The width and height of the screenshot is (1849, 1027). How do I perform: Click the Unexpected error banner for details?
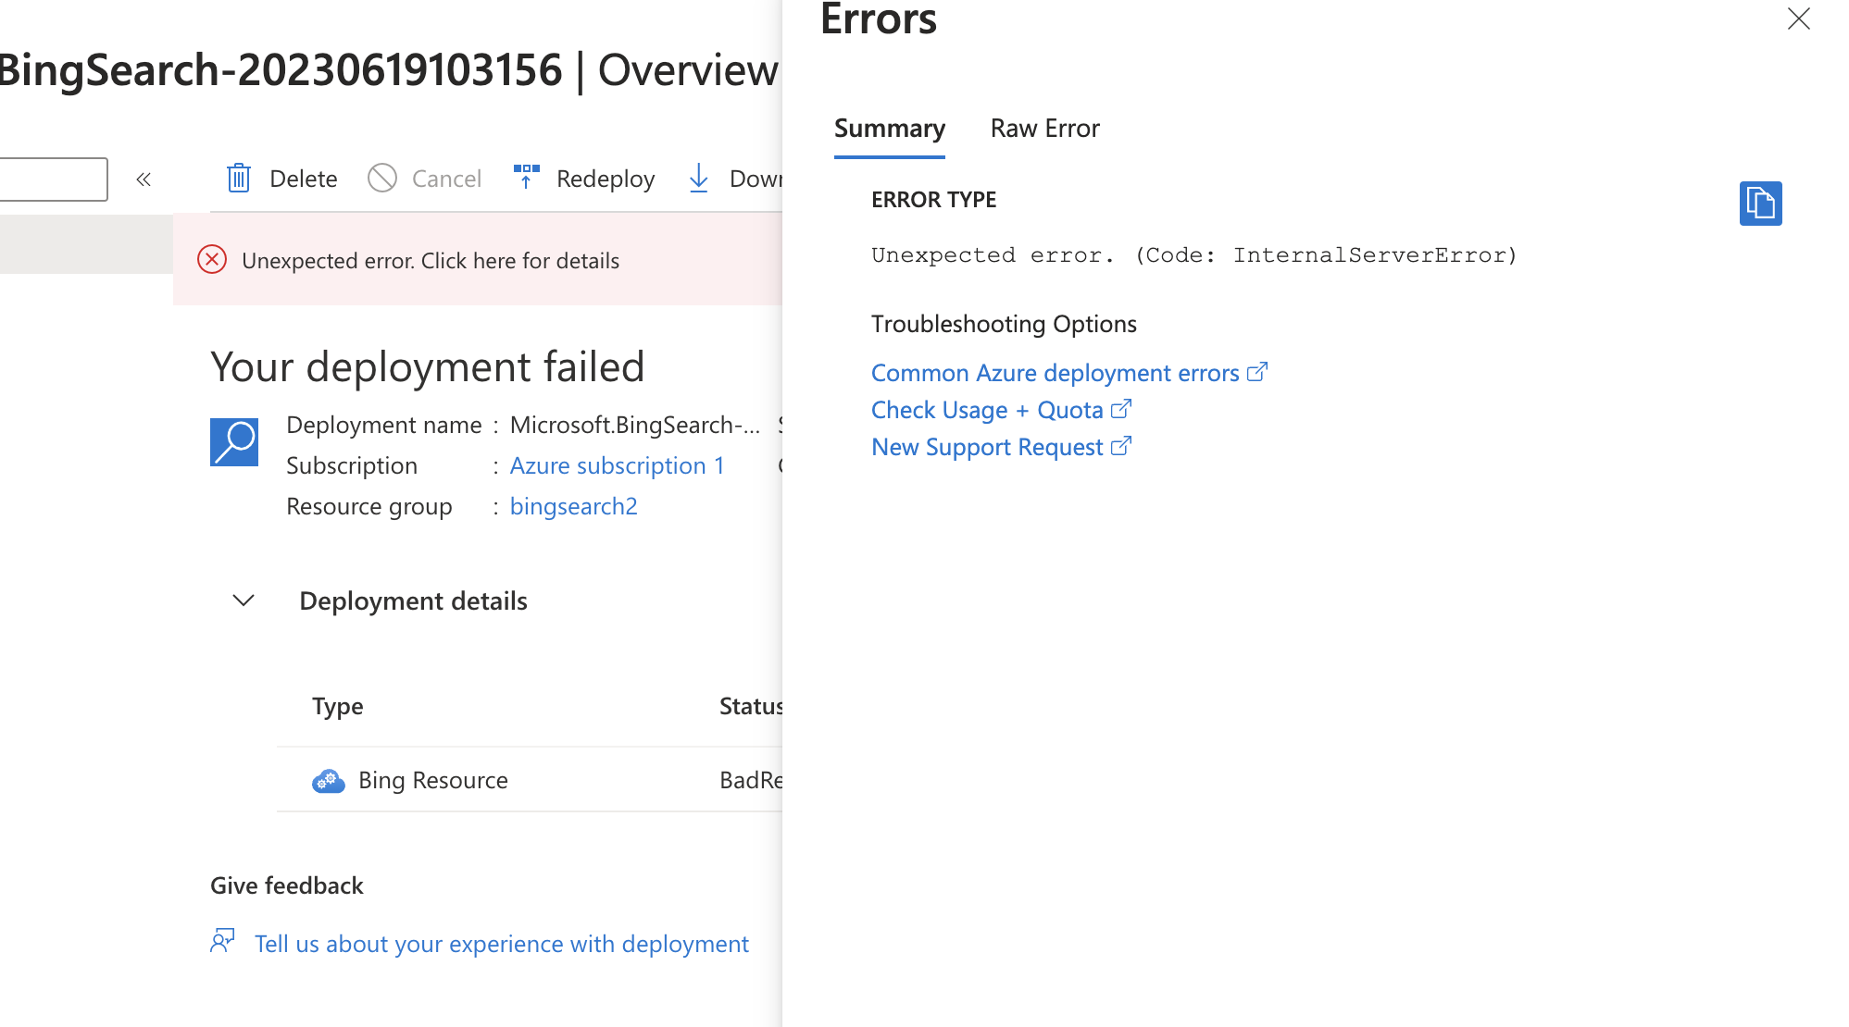pyautogui.click(x=478, y=260)
